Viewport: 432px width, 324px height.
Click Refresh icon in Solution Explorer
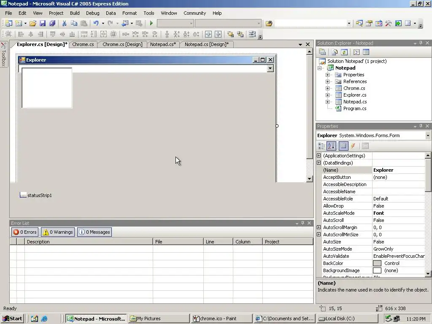[344, 52]
